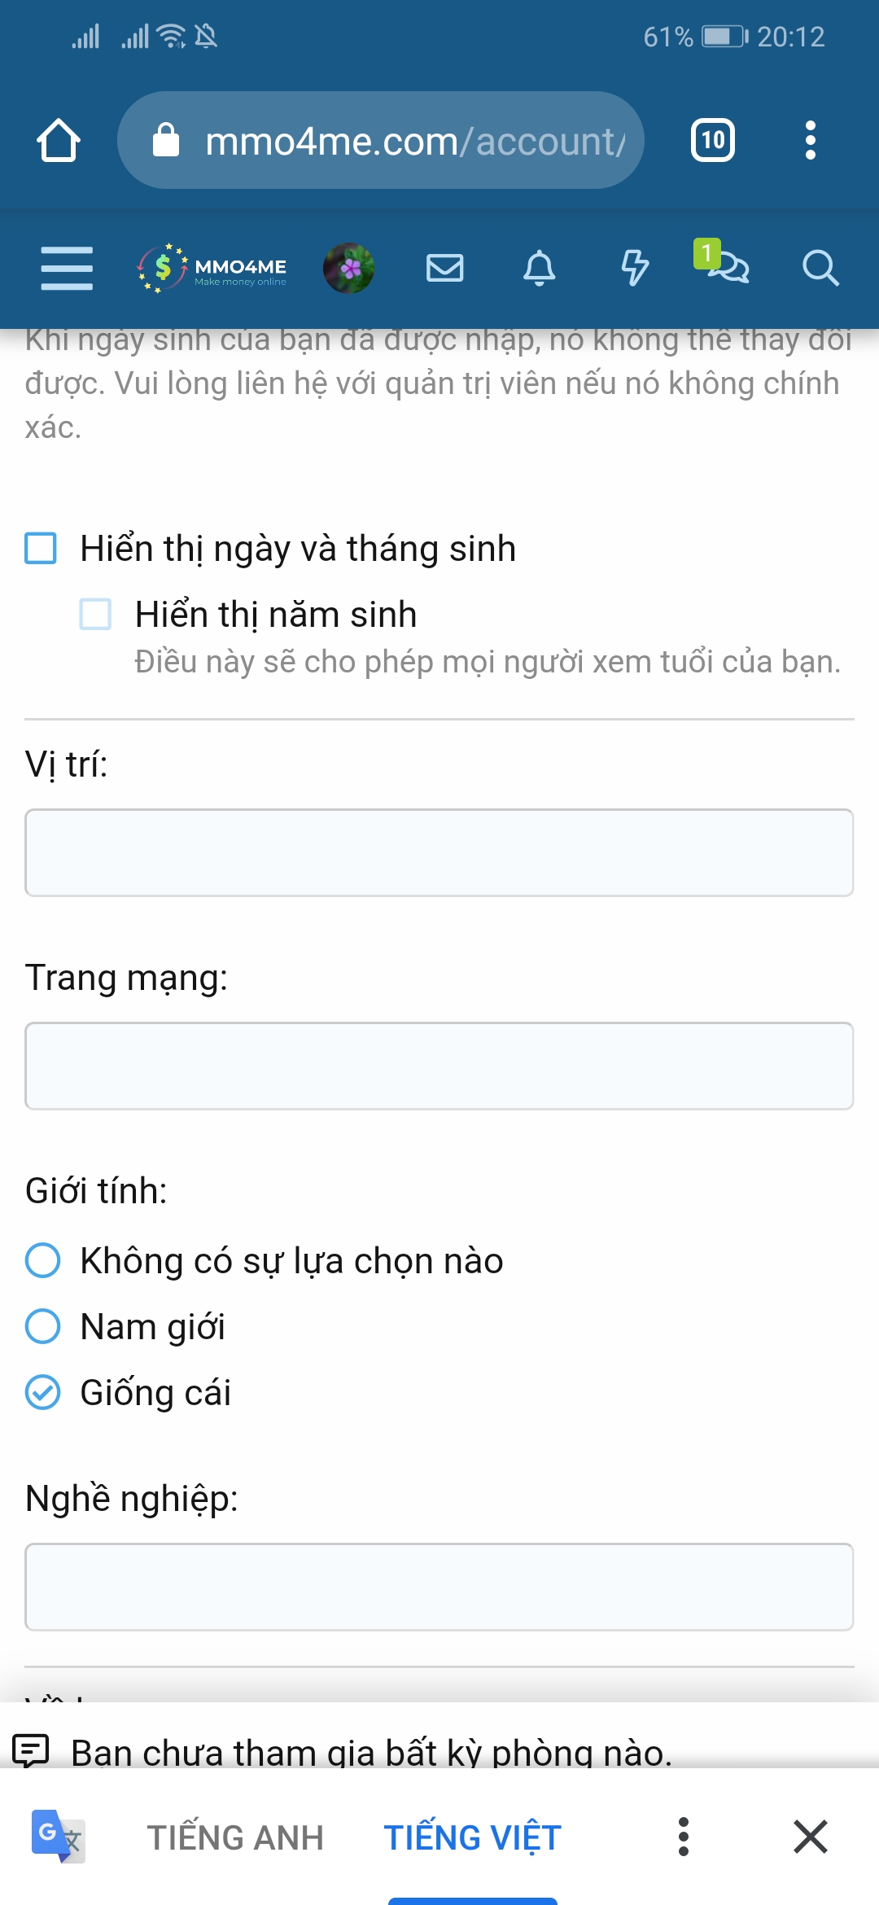879x1905 pixels.
Task: Tap the browser home icon
Action: 59,141
